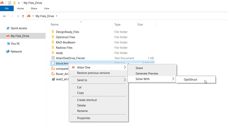228x133 pixels.
Task: Click the Radioss Files folder icon
Action: tap(53, 47)
